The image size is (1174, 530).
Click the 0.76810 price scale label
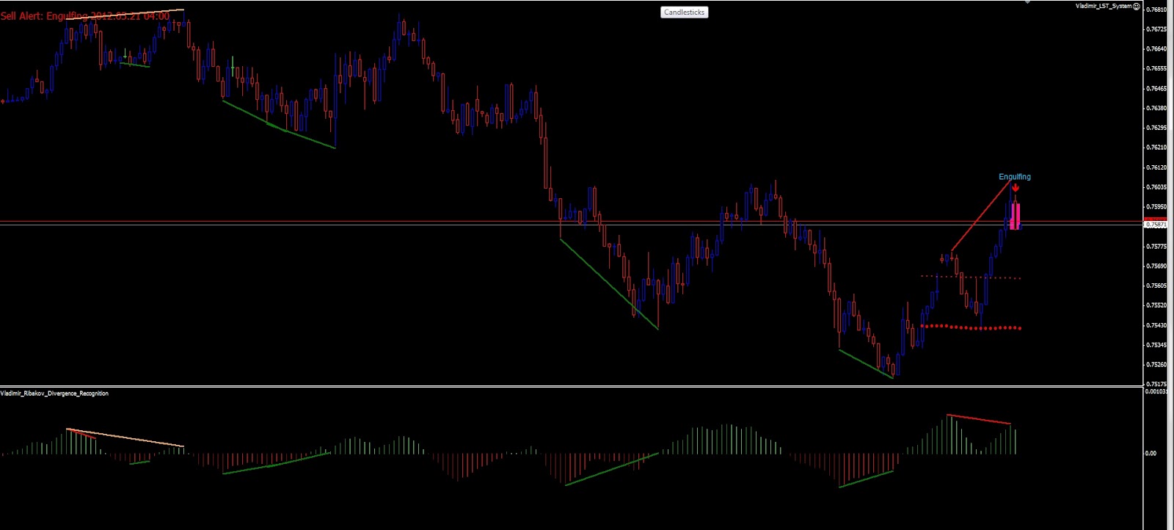coord(1156,10)
